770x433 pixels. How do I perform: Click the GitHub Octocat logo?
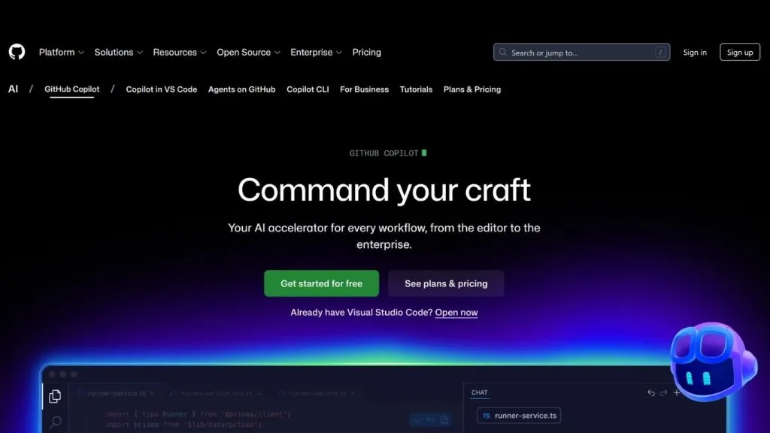point(17,52)
